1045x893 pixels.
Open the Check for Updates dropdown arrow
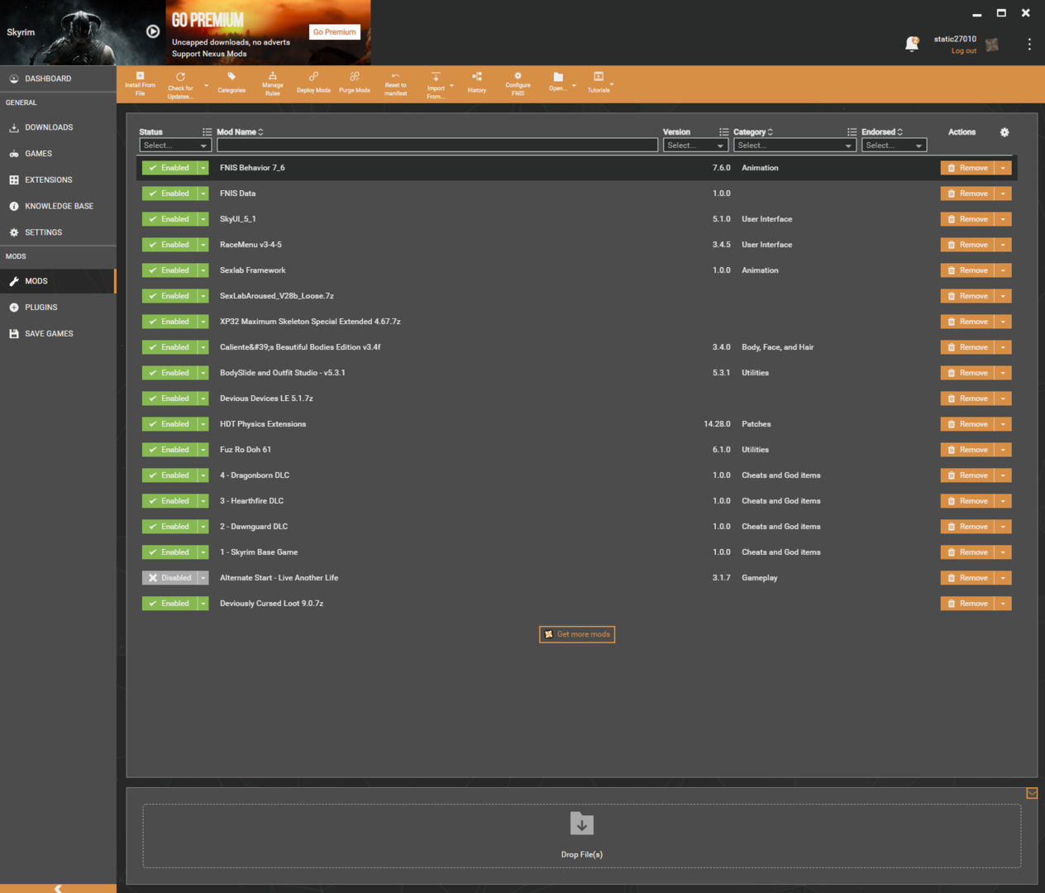click(207, 85)
